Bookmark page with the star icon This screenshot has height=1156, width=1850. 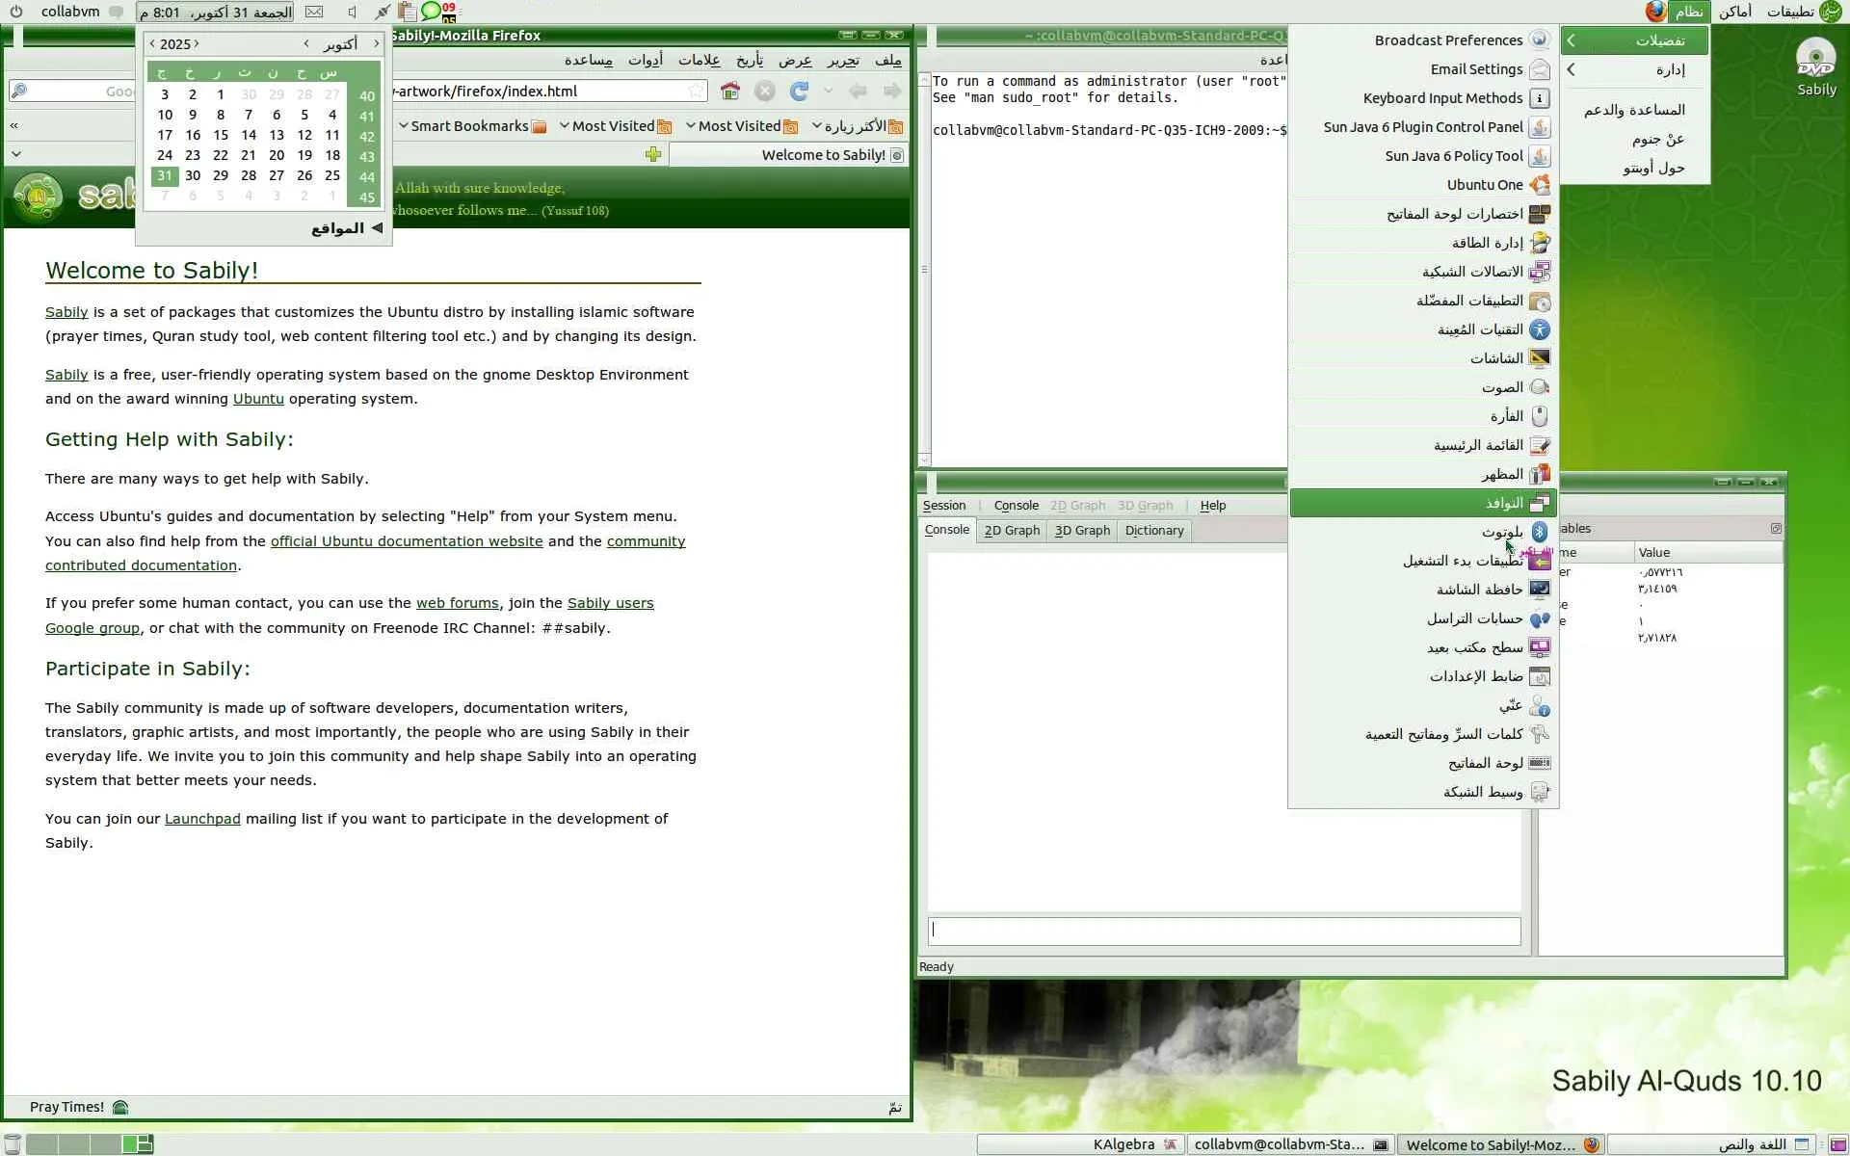[x=696, y=91]
